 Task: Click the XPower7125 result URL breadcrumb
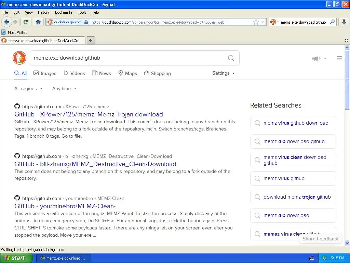click(66, 107)
